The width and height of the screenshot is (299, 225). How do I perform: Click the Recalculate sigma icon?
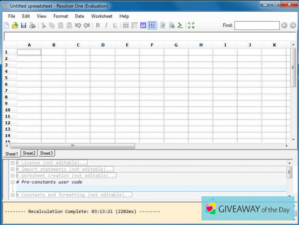point(180,26)
